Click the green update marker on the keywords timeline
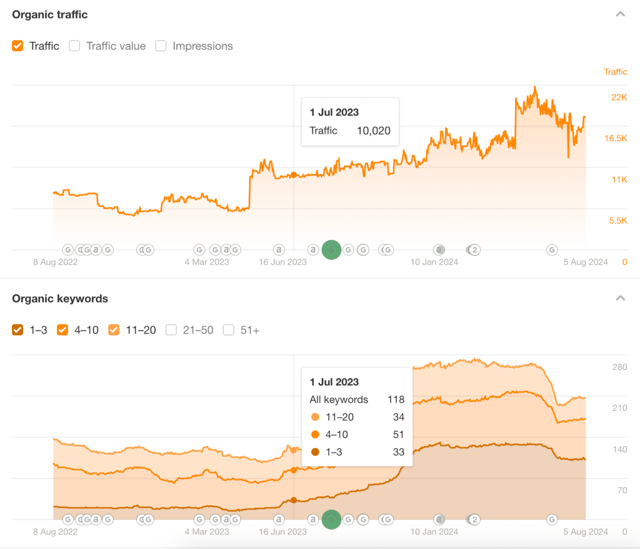The width and height of the screenshot is (640, 549). pos(331,519)
